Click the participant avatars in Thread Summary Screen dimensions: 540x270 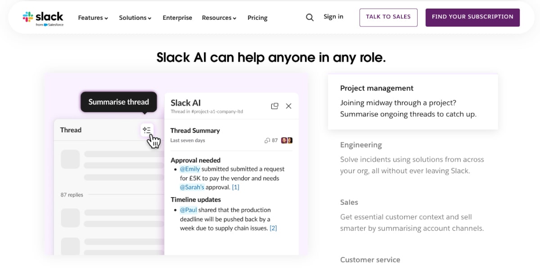[287, 140]
